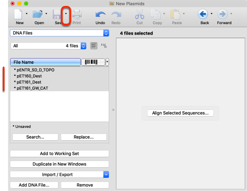Viewport: 247px width, 191px height.
Task: Click the Duplicate in New Windows button
Action: 60,164
